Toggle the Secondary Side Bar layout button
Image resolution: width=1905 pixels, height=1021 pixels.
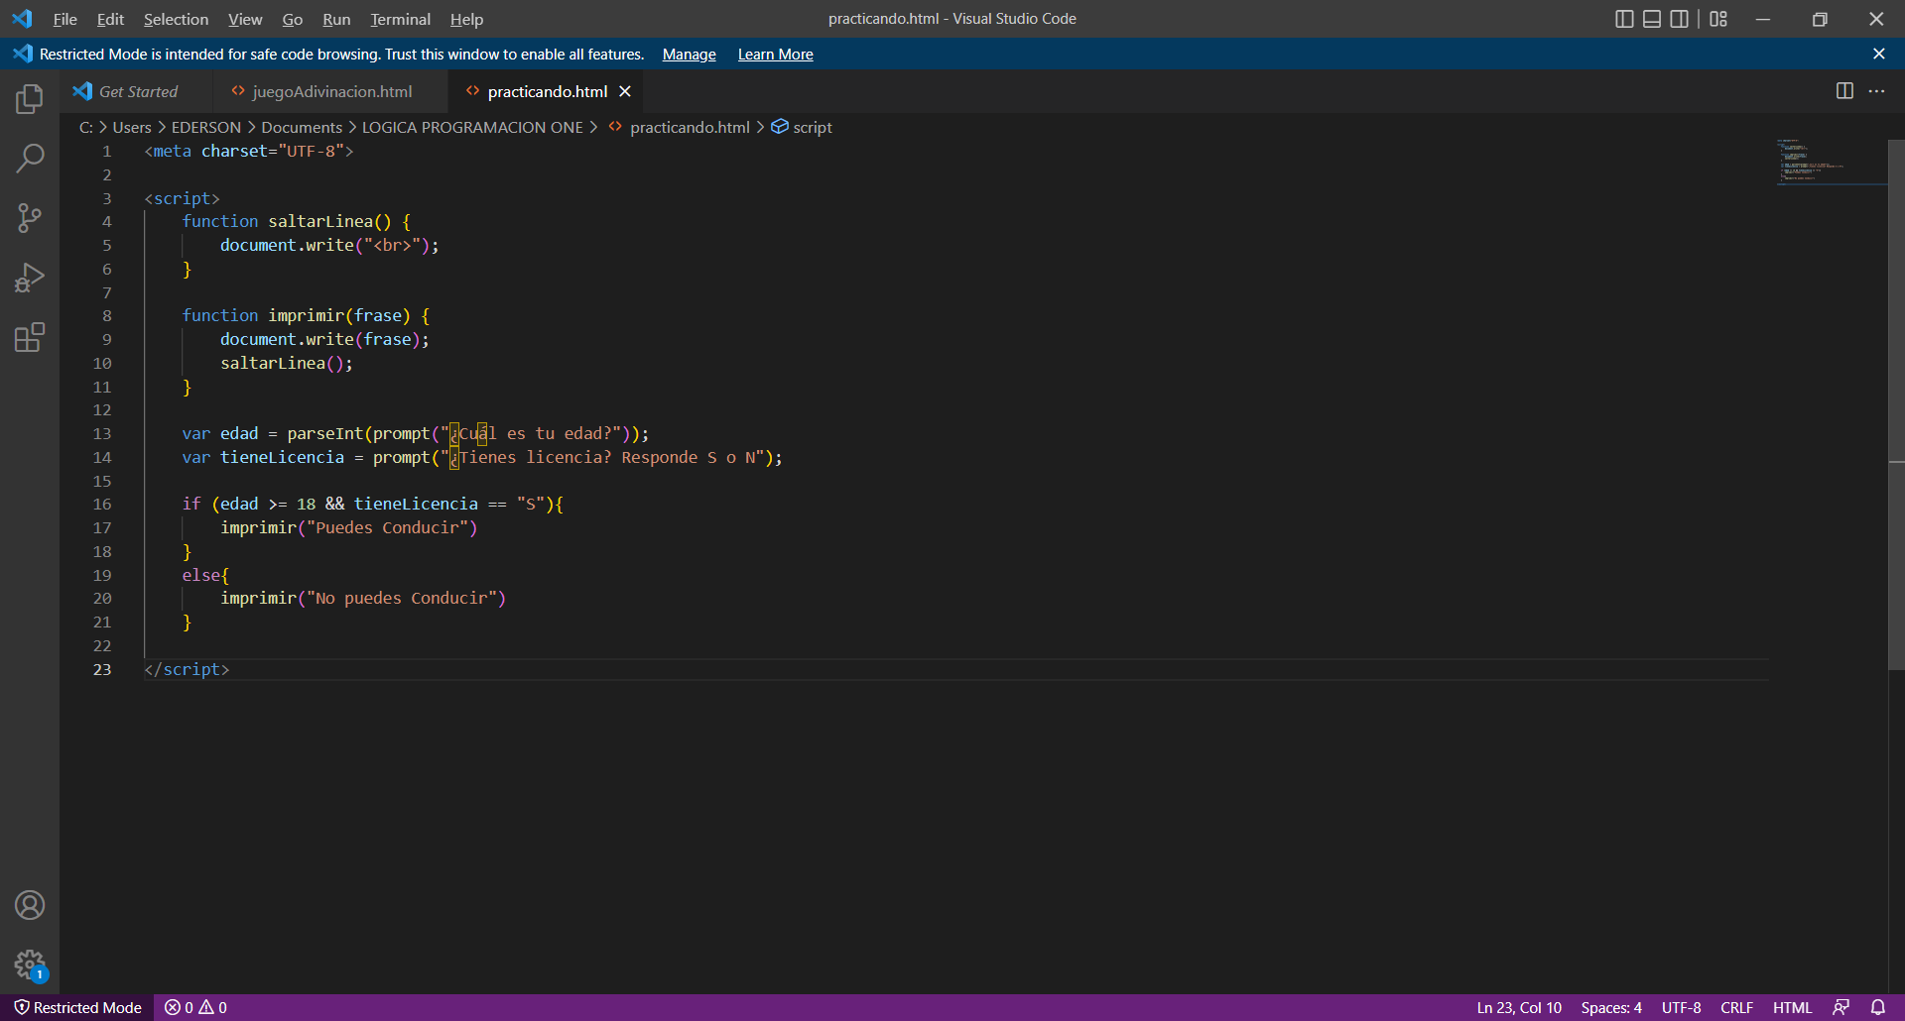1680,19
